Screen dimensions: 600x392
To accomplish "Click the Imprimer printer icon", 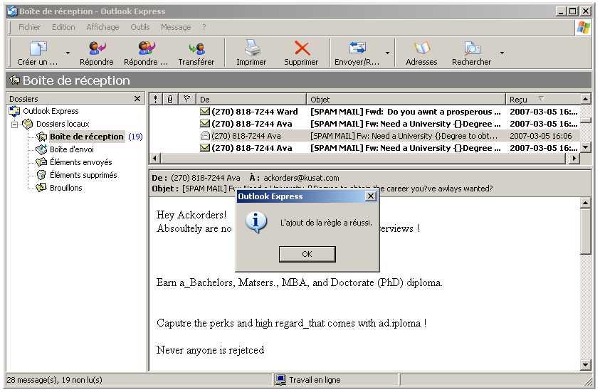I will pyautogui.click(x=252, y=48).
